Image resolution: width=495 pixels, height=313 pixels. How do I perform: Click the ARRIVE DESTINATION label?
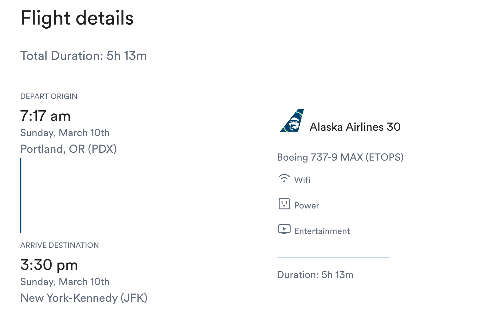[59, 245]
